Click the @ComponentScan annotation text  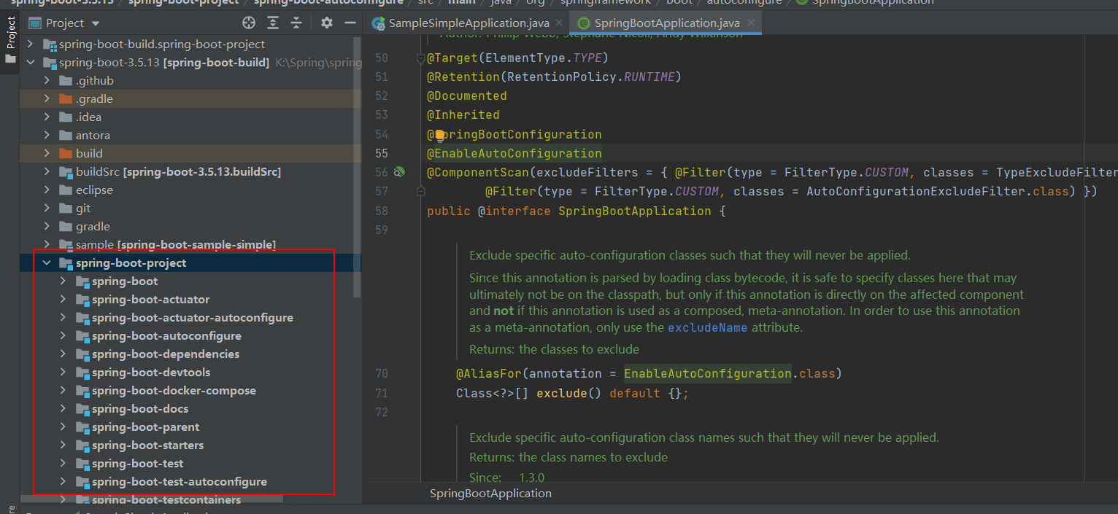click(477, 172)
